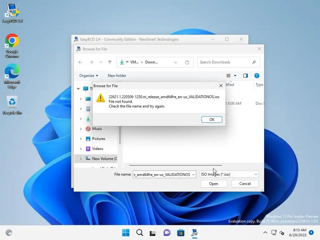The width and height of the screenshot is (320, 240).
Task: Click the This PC monitor icon in tree
Action: [x=86, y=88]
